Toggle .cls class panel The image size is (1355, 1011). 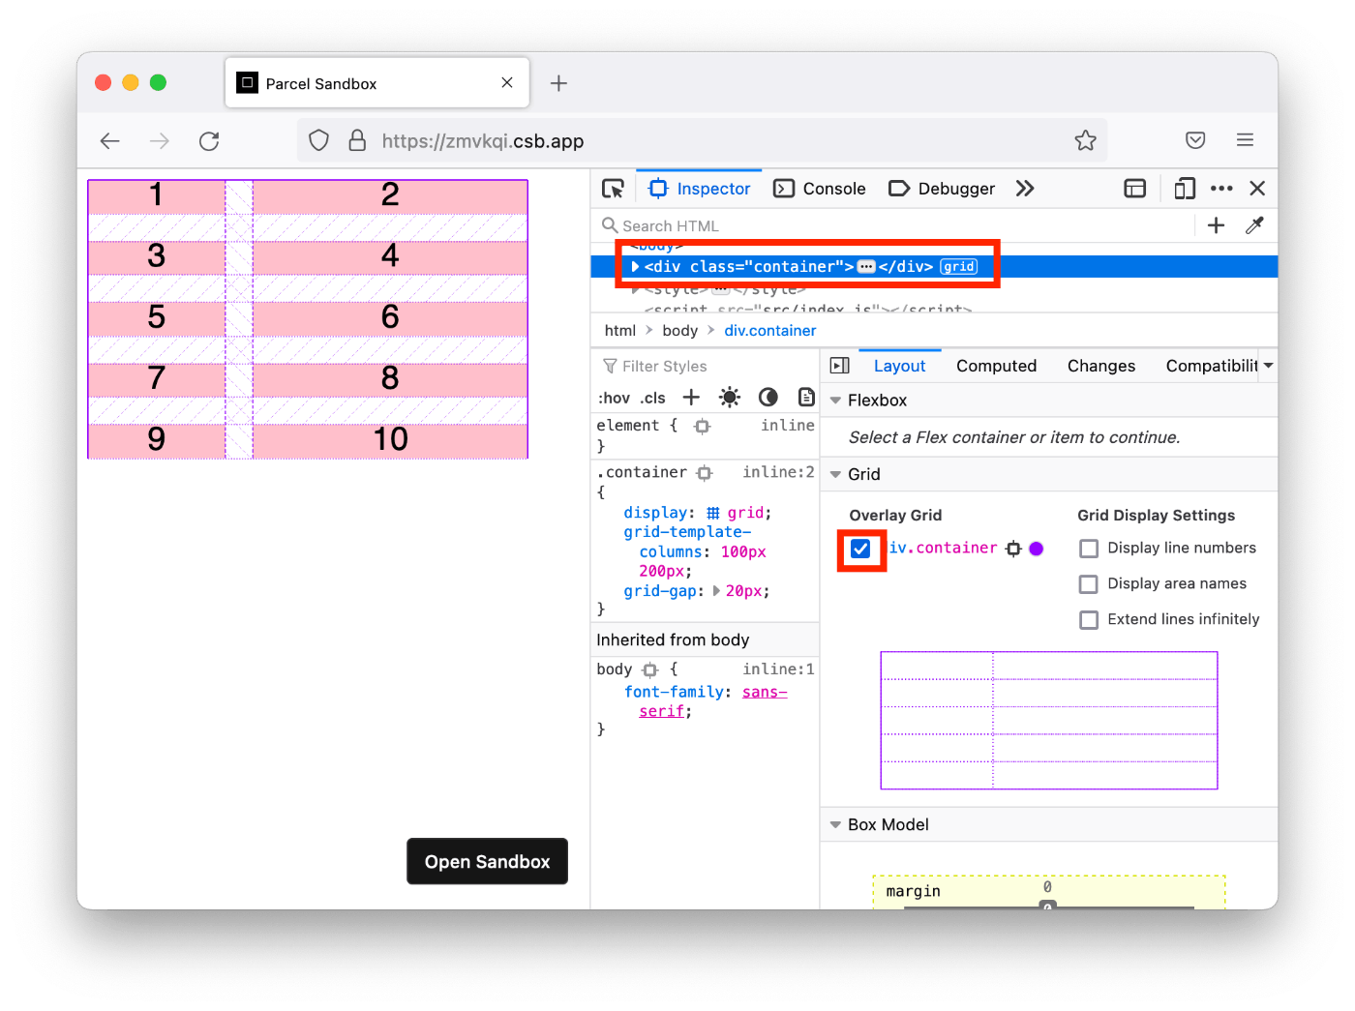tap(653, 398)
